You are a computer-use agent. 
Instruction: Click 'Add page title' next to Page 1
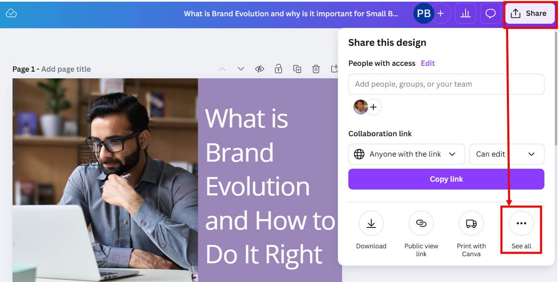(66, 69)
